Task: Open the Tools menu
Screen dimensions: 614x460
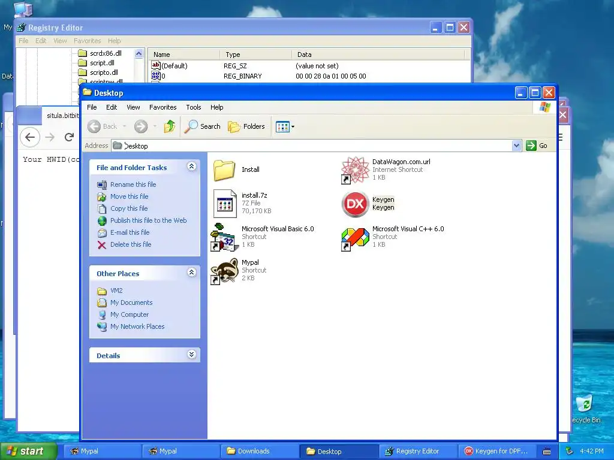Action: [194, 107]
